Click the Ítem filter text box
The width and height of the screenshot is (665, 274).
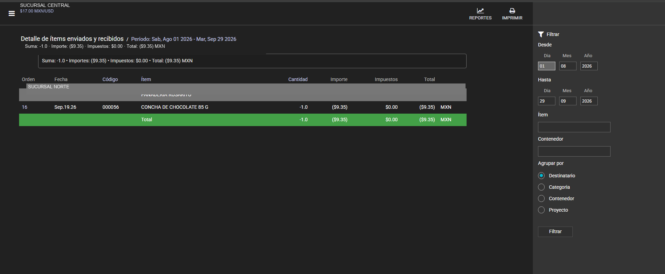tap(574, 127)
